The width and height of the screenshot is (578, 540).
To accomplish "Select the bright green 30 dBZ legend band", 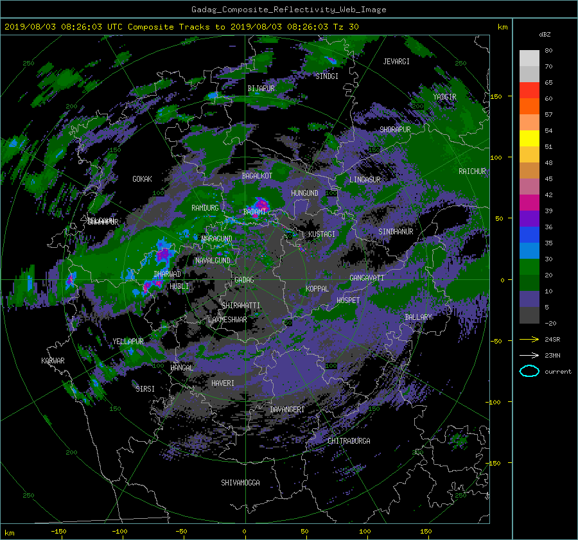I will pos(529,267).
